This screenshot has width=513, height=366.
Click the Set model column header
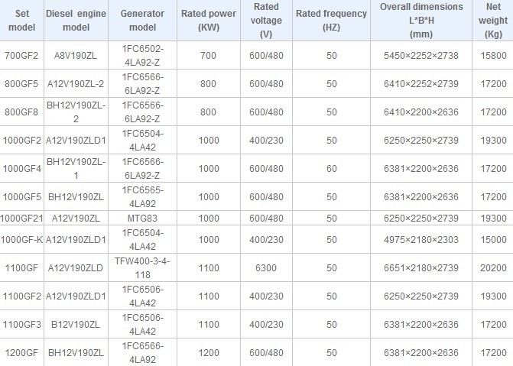coord(19,20)
